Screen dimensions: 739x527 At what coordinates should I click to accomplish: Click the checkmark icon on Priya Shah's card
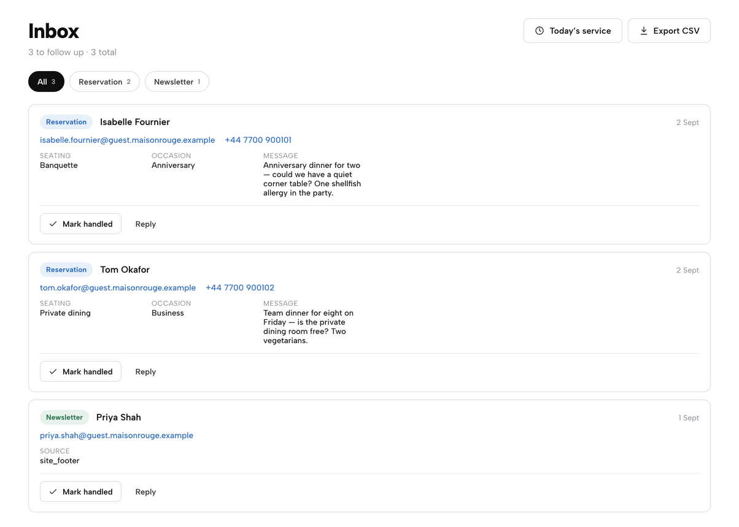(x=53, y=492)
